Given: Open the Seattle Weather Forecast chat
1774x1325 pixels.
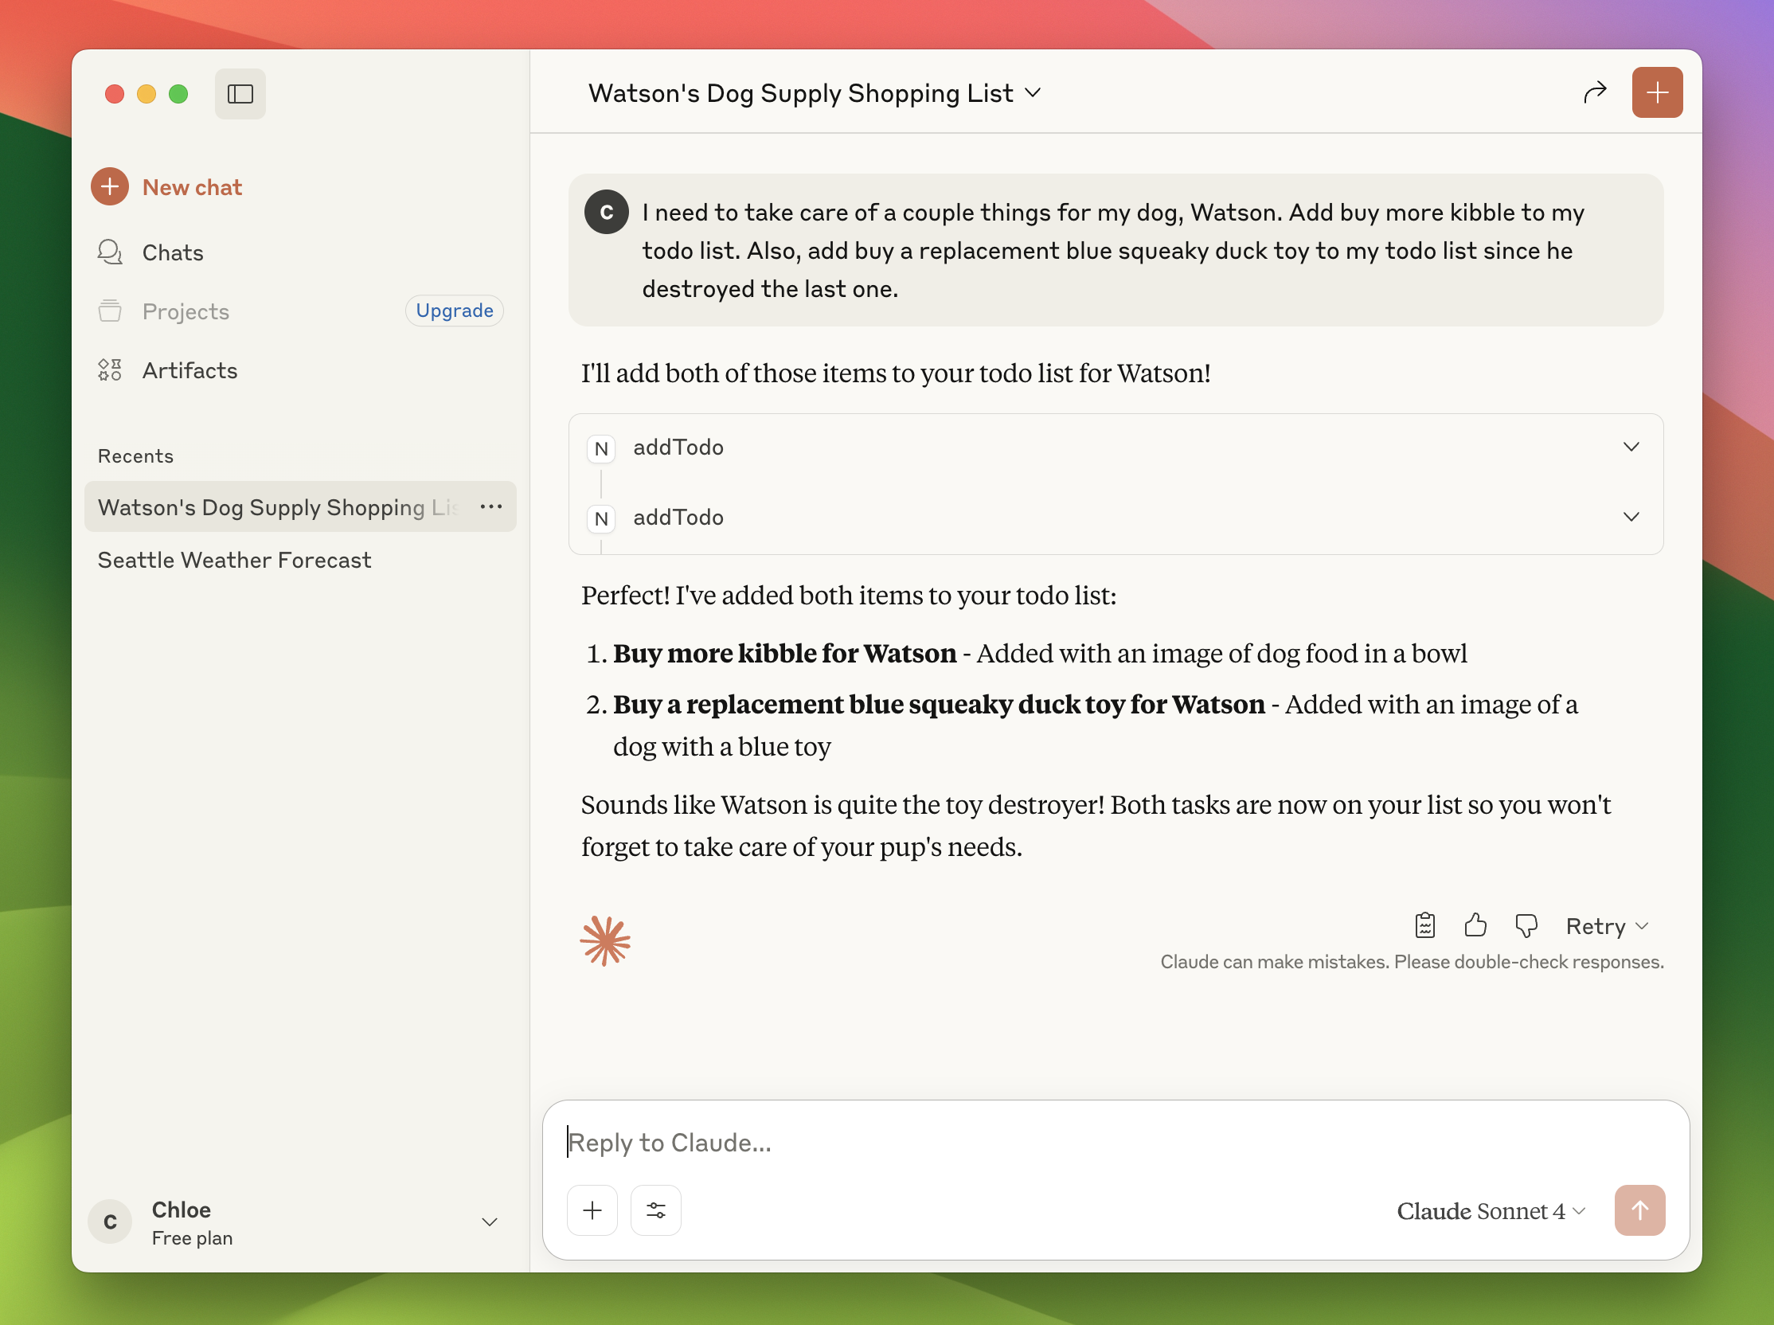Looking at the screenshot, I should 234,560.
